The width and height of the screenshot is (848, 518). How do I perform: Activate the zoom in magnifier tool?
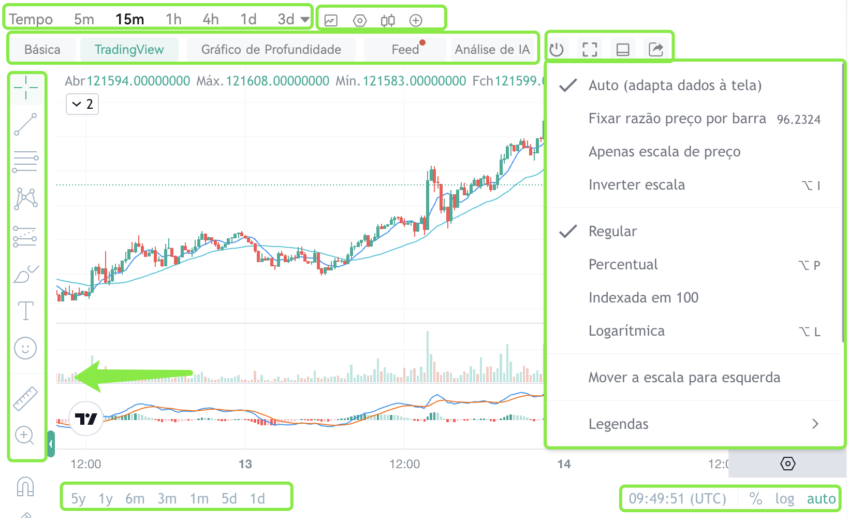click(25, 436)
